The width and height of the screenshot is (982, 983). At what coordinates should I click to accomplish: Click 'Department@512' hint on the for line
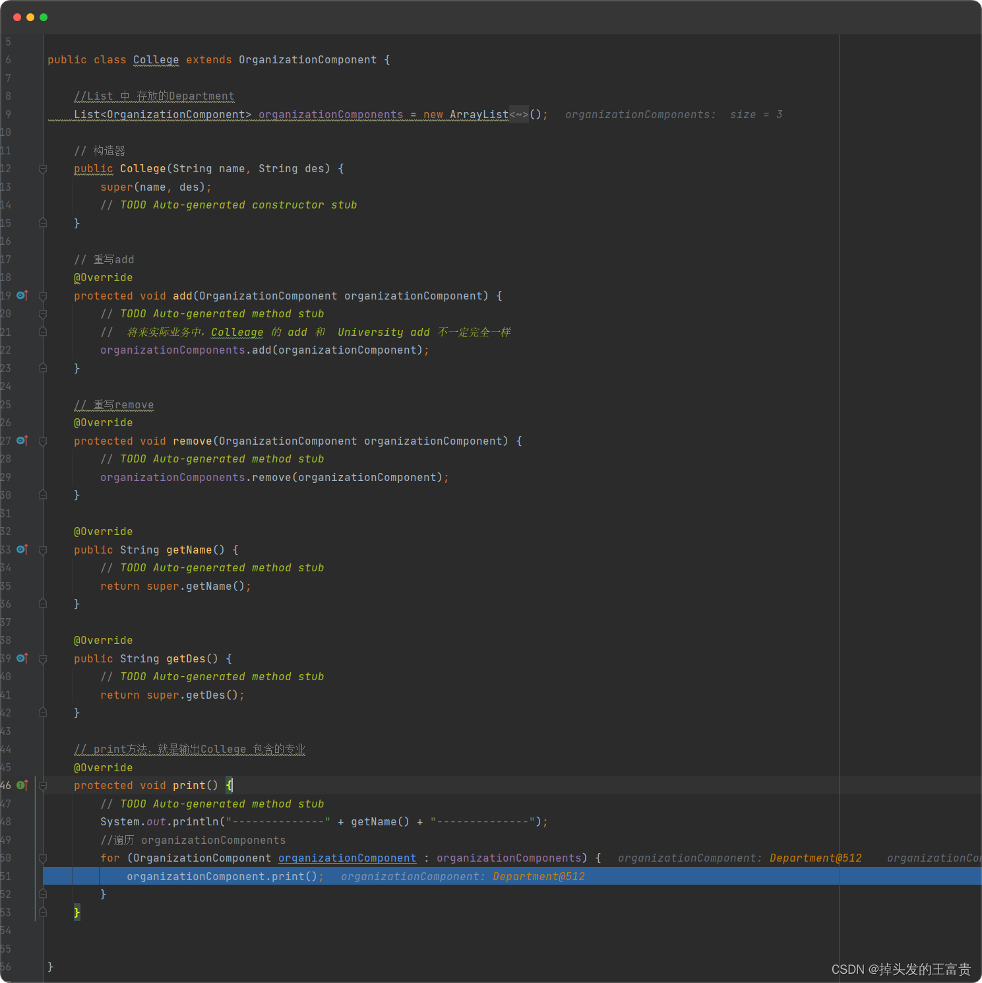pyautogui.click(x=816, y=858)
